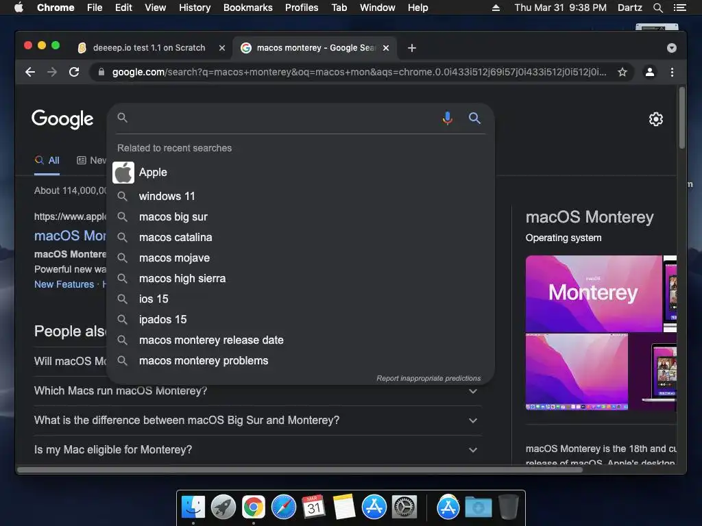Open Google quick settings gear icon

tap(656, 119)
